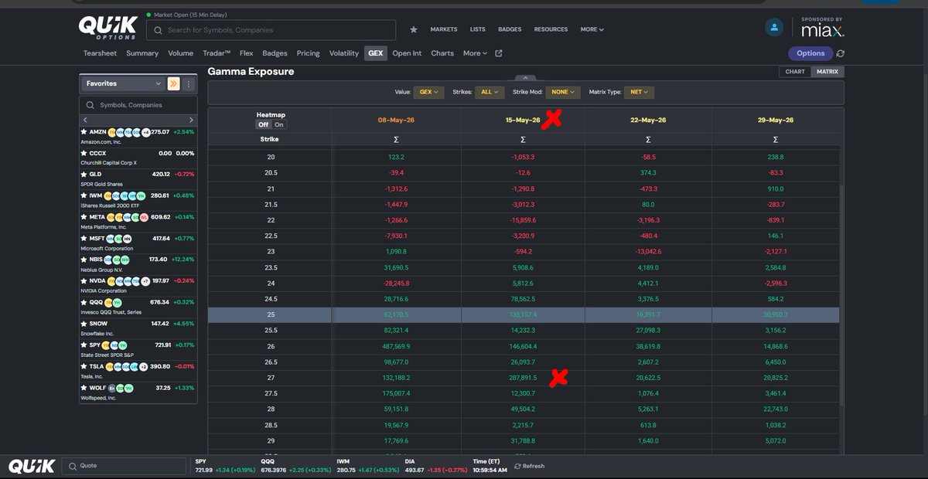Image resolution: width=928 pixels, height=479 pixels.
Task: Switch to the Open Int tab
Action: 407,53
